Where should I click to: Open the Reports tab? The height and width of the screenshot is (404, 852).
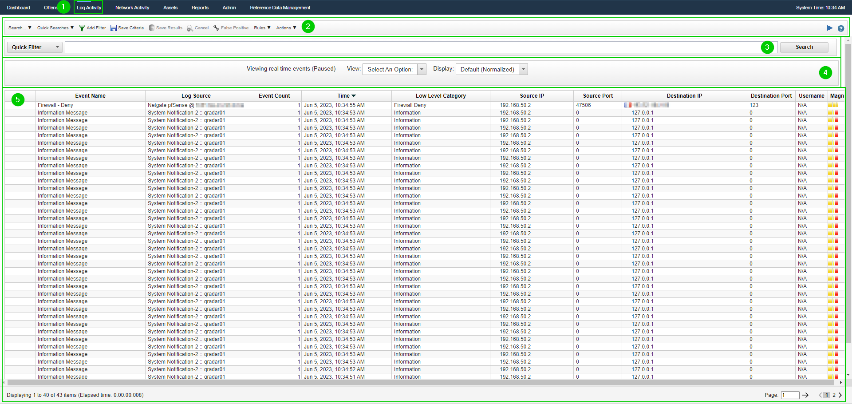200,8
